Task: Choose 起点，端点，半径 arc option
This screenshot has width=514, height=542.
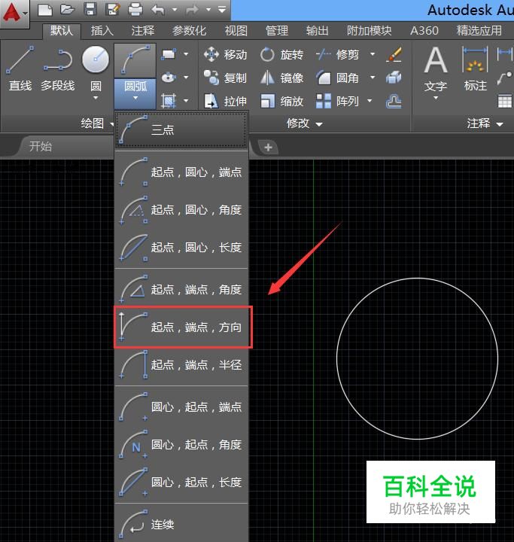Action: pos(181,364)
